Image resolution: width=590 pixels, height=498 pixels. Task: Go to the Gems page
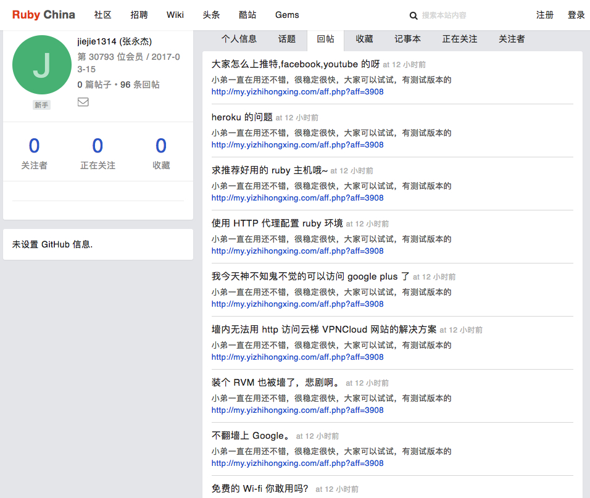tap(287, 15)
